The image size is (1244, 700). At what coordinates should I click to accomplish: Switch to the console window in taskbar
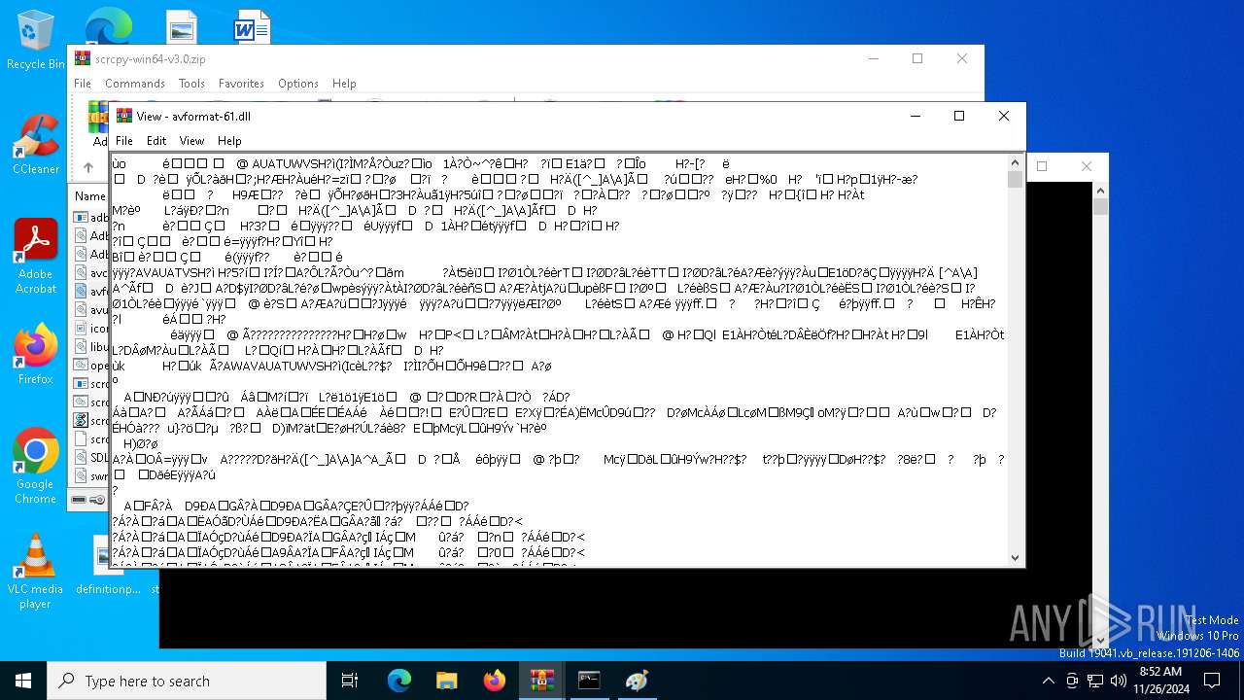pos(589,681)
